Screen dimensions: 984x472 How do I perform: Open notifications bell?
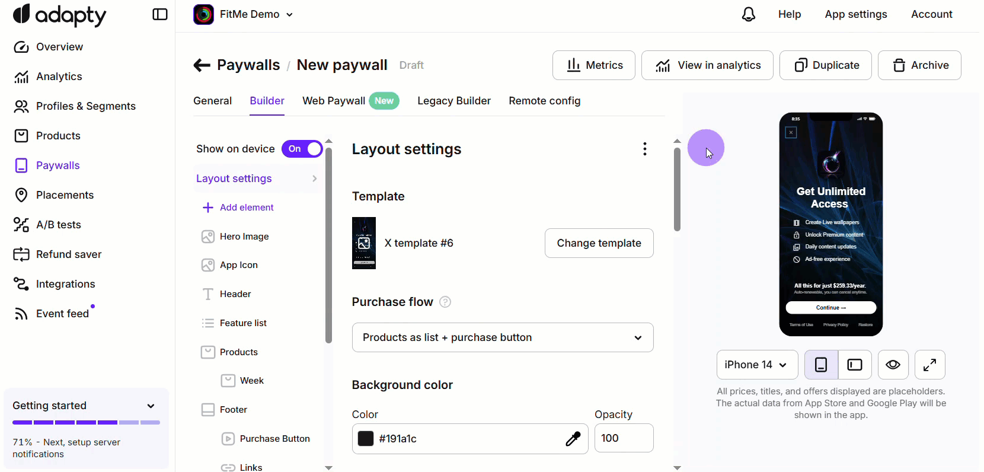click(749, 14)
